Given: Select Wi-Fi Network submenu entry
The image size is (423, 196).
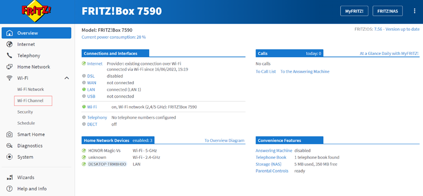Looking at the screenshot, I should click(30, 89).
